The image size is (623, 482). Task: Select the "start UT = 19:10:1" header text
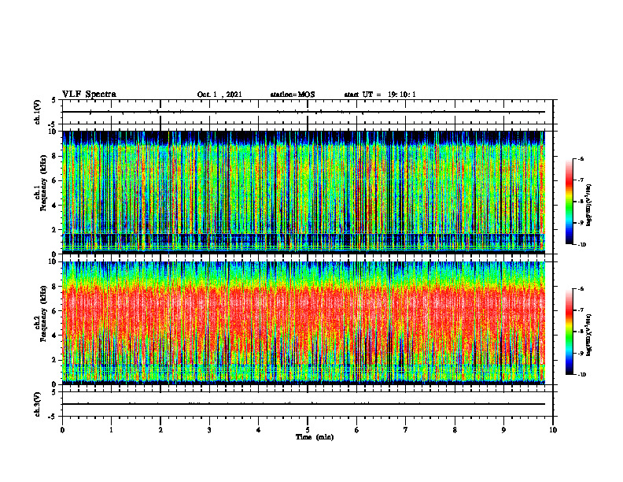(x=380, y=95)
